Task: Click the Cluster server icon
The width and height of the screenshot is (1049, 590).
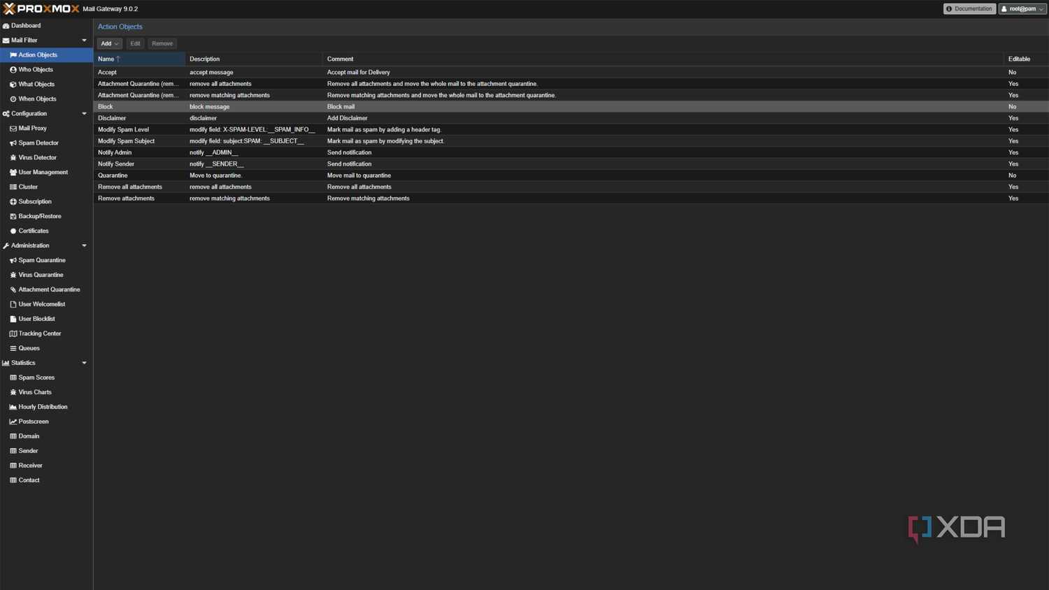Action: click(13, 187)
